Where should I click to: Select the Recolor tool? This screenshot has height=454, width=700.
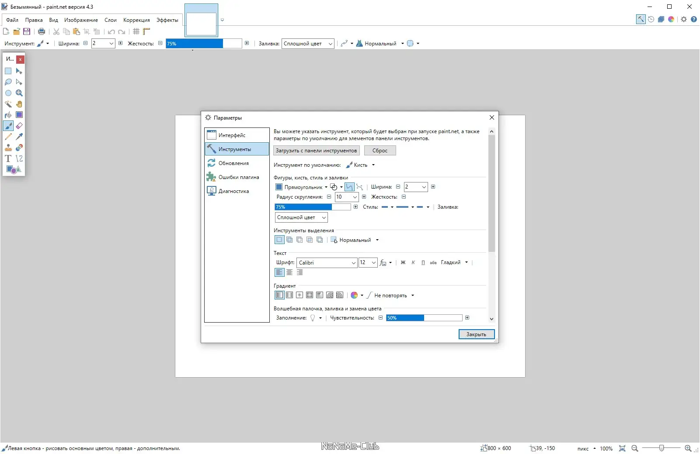point(19,148)
